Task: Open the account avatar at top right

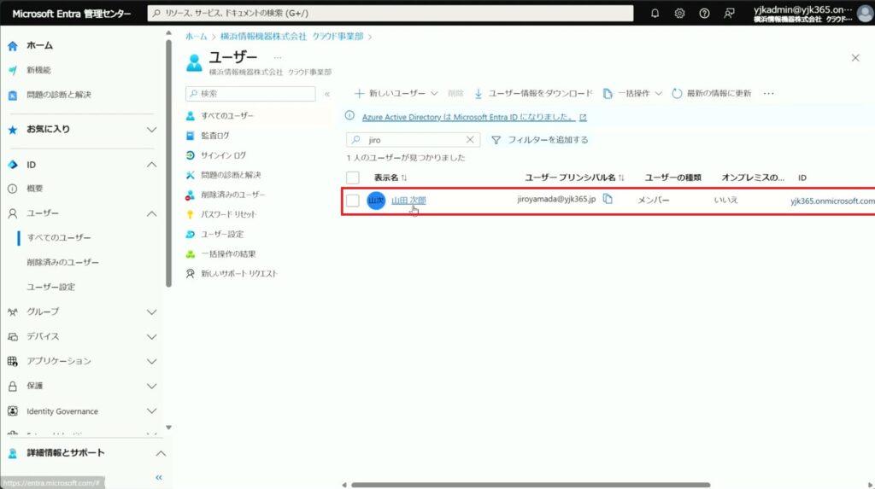Action: pyautogui.click(x=865, y=13)
